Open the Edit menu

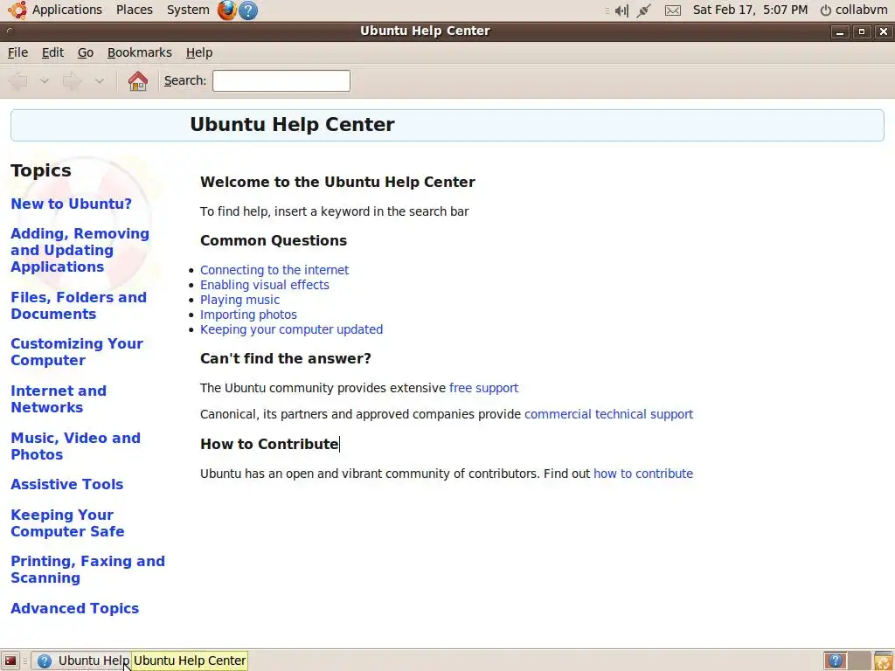pos(52,52)
